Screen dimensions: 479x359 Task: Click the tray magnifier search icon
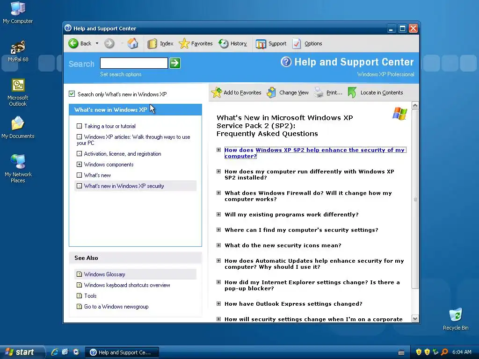(444, 352)
